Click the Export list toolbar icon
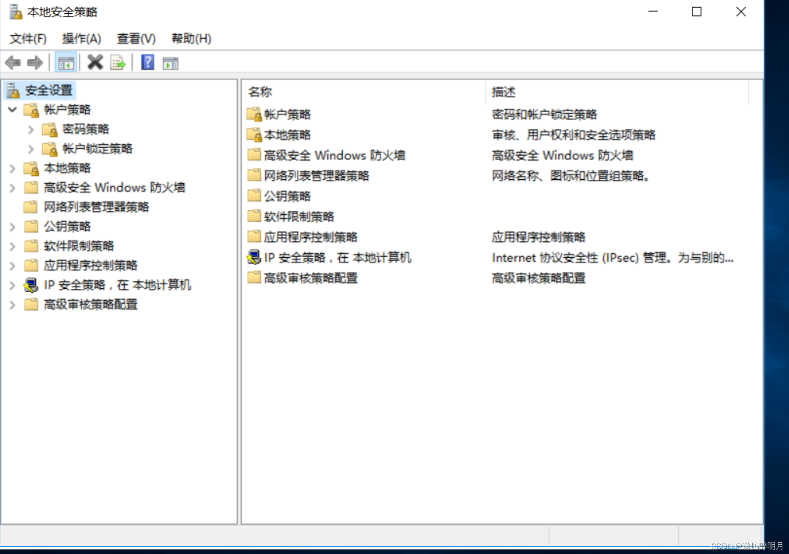Viewport: 789px width, 554px height. pyautogui.click(x=118, y=63)
